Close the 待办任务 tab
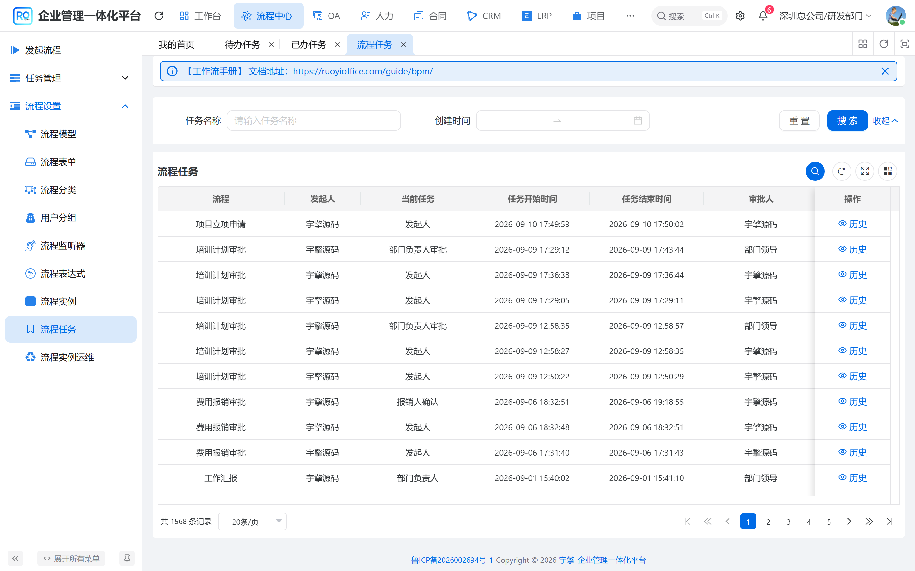 pyautogui.click(x=271, y=44)
